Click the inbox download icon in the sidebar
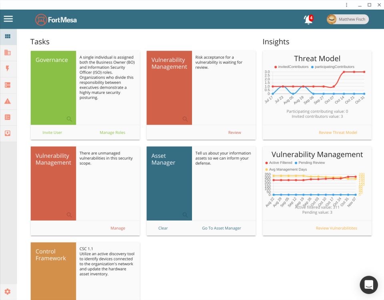Screen dimensions: 384x300 click(8, 133)
